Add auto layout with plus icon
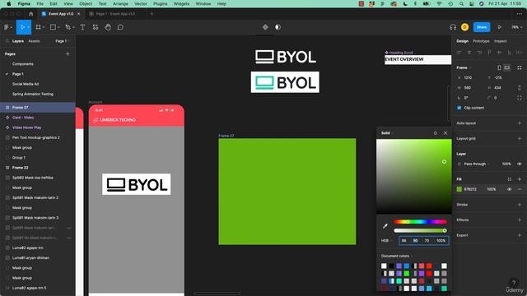This screenshot has height=296, width=527. click(520, 123)
